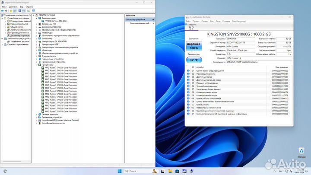Viewport: 311px width, 175px height.
Task: Expand the Дисковые устройства category
Action: pos(37,27)
